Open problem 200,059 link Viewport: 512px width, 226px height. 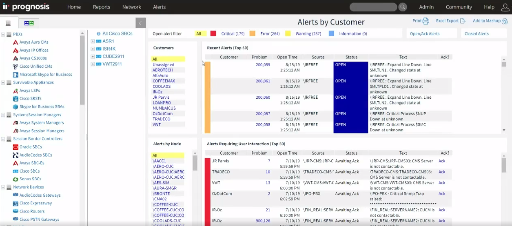click(263, 64)
